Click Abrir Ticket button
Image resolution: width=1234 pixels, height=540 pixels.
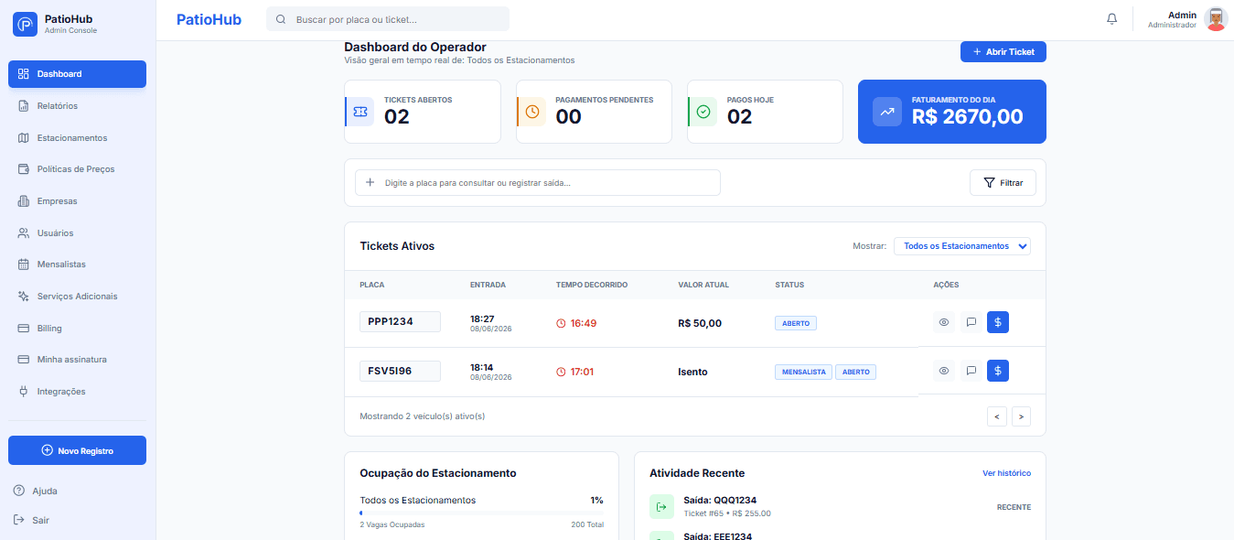click(1003, 52)
